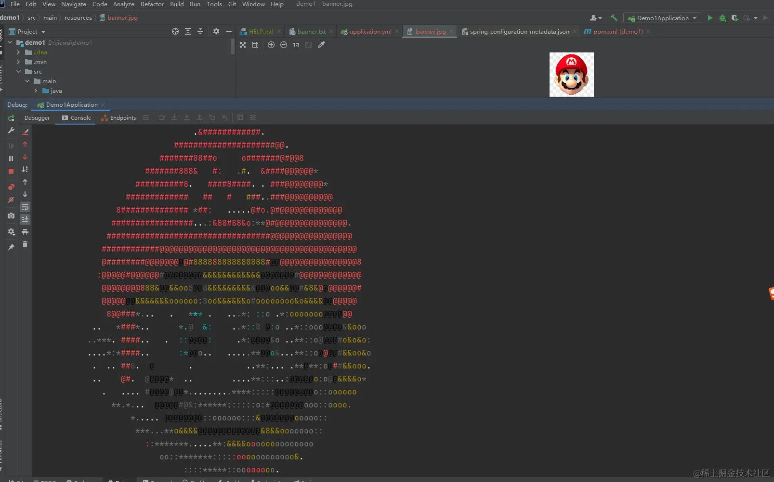The height and width of the screenshot is (482, 774).
Task: Click the grey up arrow in the console gutter
Action: (25, 182)
